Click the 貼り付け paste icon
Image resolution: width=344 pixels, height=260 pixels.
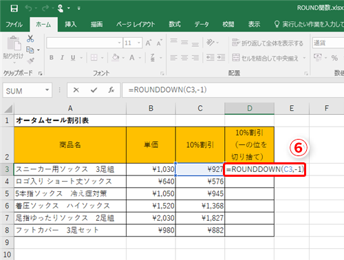click(x=14, y=43)
